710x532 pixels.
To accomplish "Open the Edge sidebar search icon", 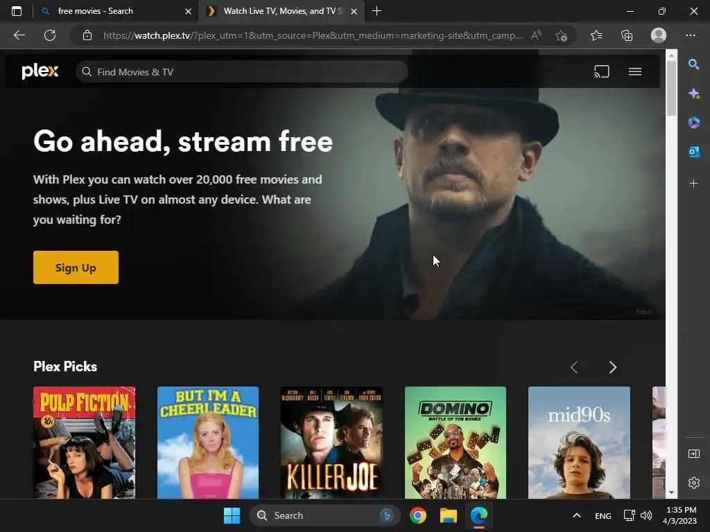I will tap(693, 64).
